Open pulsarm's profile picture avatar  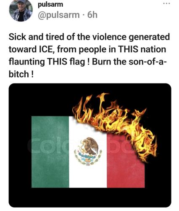tap(21, 10)
